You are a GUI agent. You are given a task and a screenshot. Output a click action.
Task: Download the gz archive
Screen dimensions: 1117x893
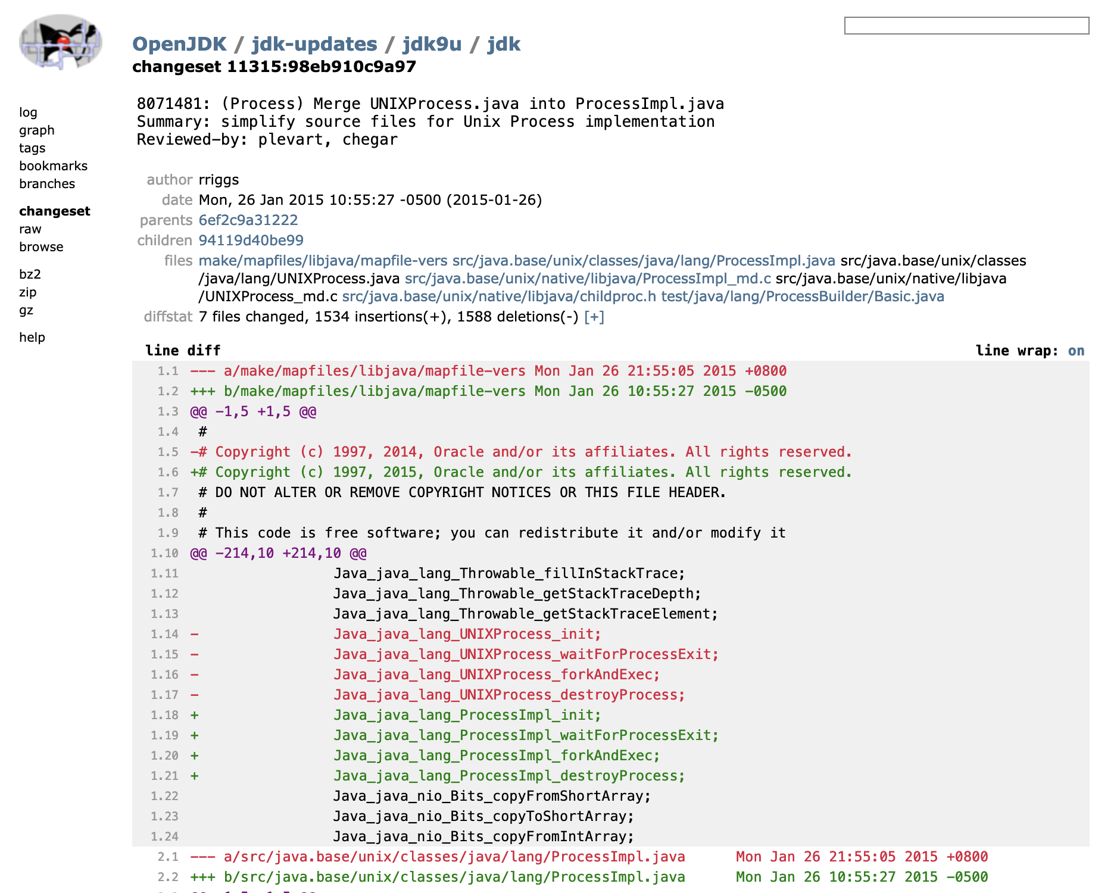26,310
